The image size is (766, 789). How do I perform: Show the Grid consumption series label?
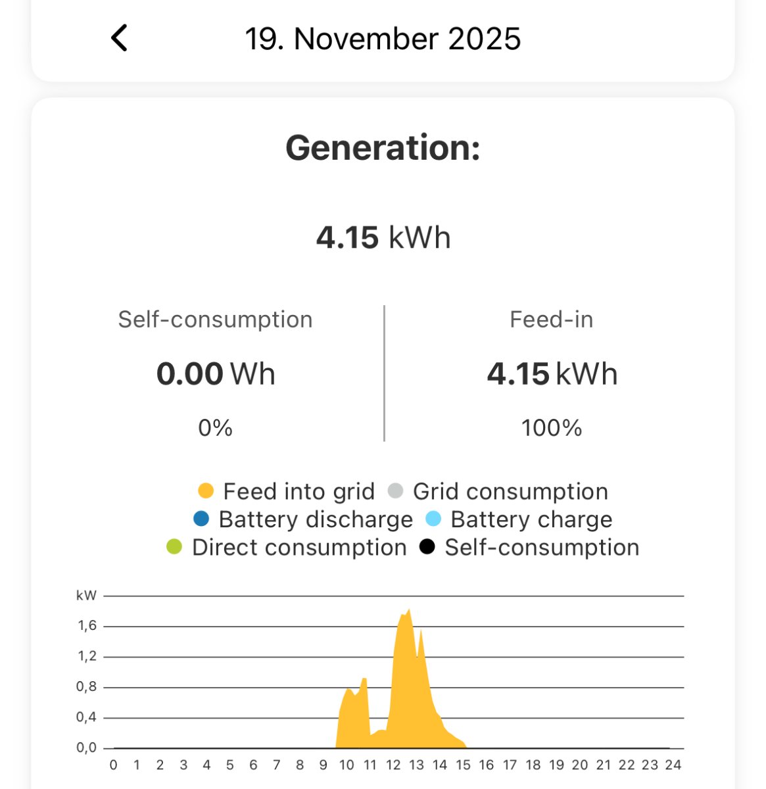[510, 491]
